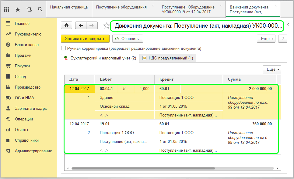
Task: Navigate back with the left arrow
Action: 81,25
